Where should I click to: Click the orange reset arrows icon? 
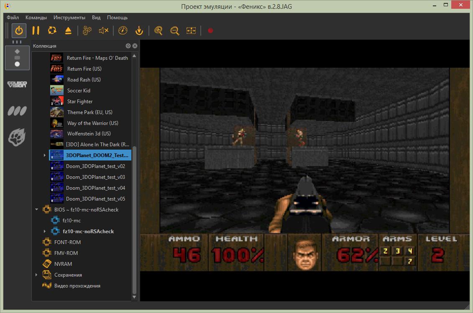pos(52,31)
